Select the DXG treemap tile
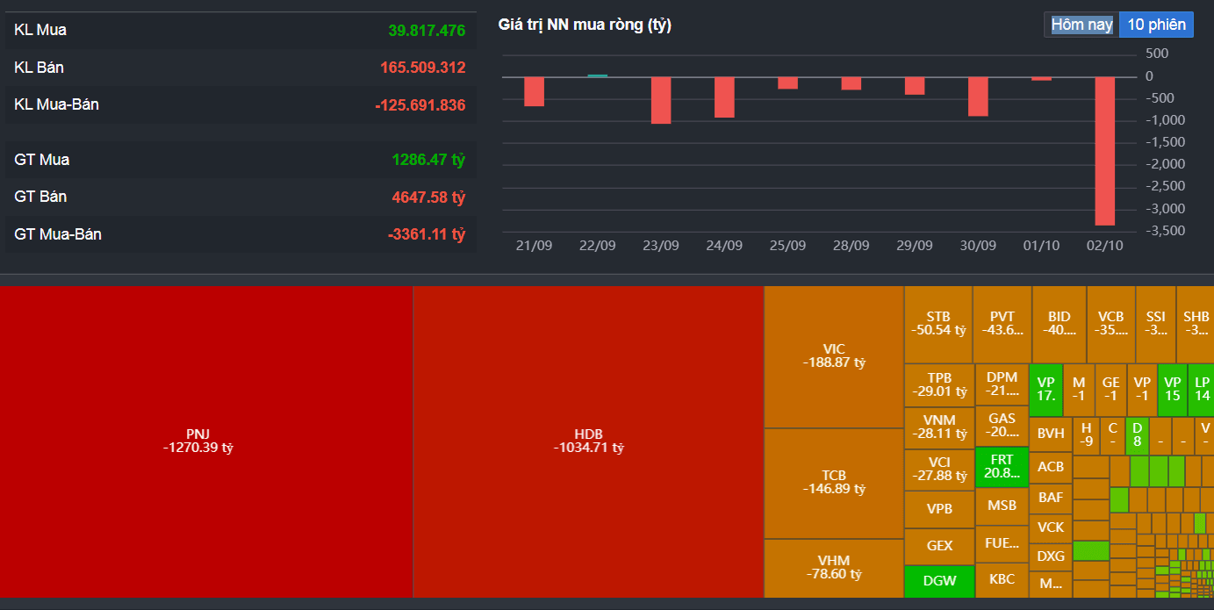 click(1051, 556)
